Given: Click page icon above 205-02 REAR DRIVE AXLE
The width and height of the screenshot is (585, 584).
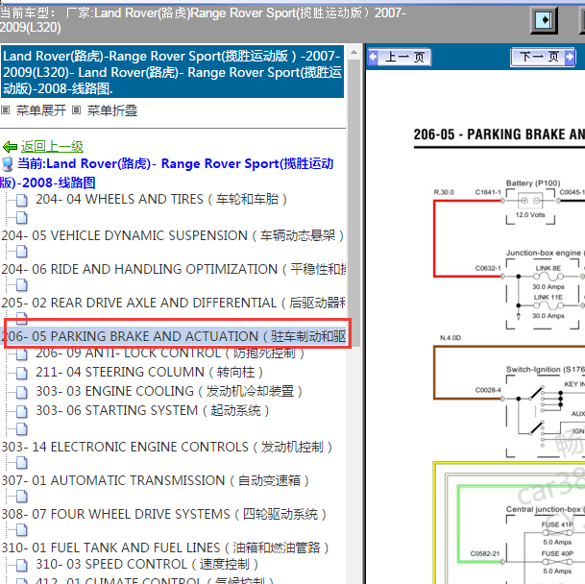Looking at the screenshot, I should pos(22,285).
